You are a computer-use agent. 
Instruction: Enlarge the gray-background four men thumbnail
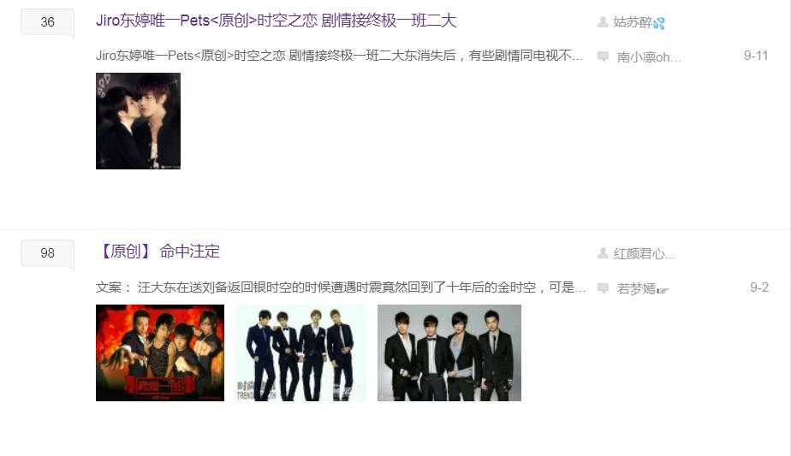pyautogui.click(x=449, y=352)
